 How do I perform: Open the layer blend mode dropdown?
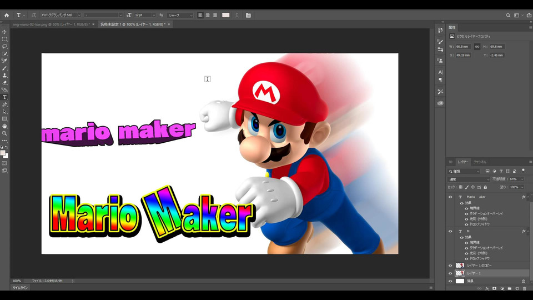point(469,179)
